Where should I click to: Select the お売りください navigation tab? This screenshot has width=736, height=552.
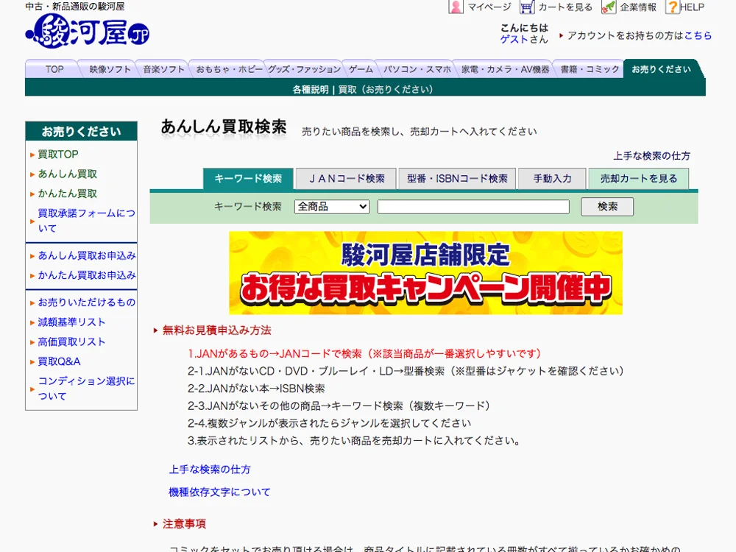[661, 69]
